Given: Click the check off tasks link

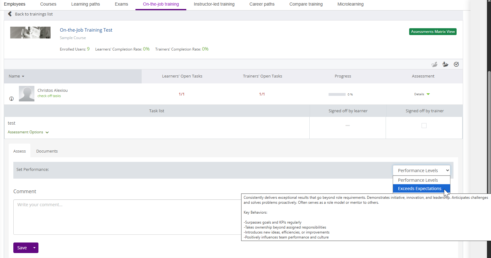Looking at the screenshot, I should pos(49,96).
